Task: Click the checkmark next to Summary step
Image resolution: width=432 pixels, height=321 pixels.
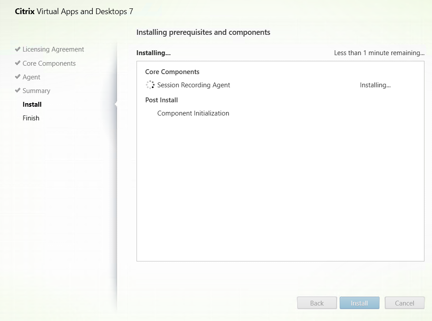Action: (x=18, y=90)
